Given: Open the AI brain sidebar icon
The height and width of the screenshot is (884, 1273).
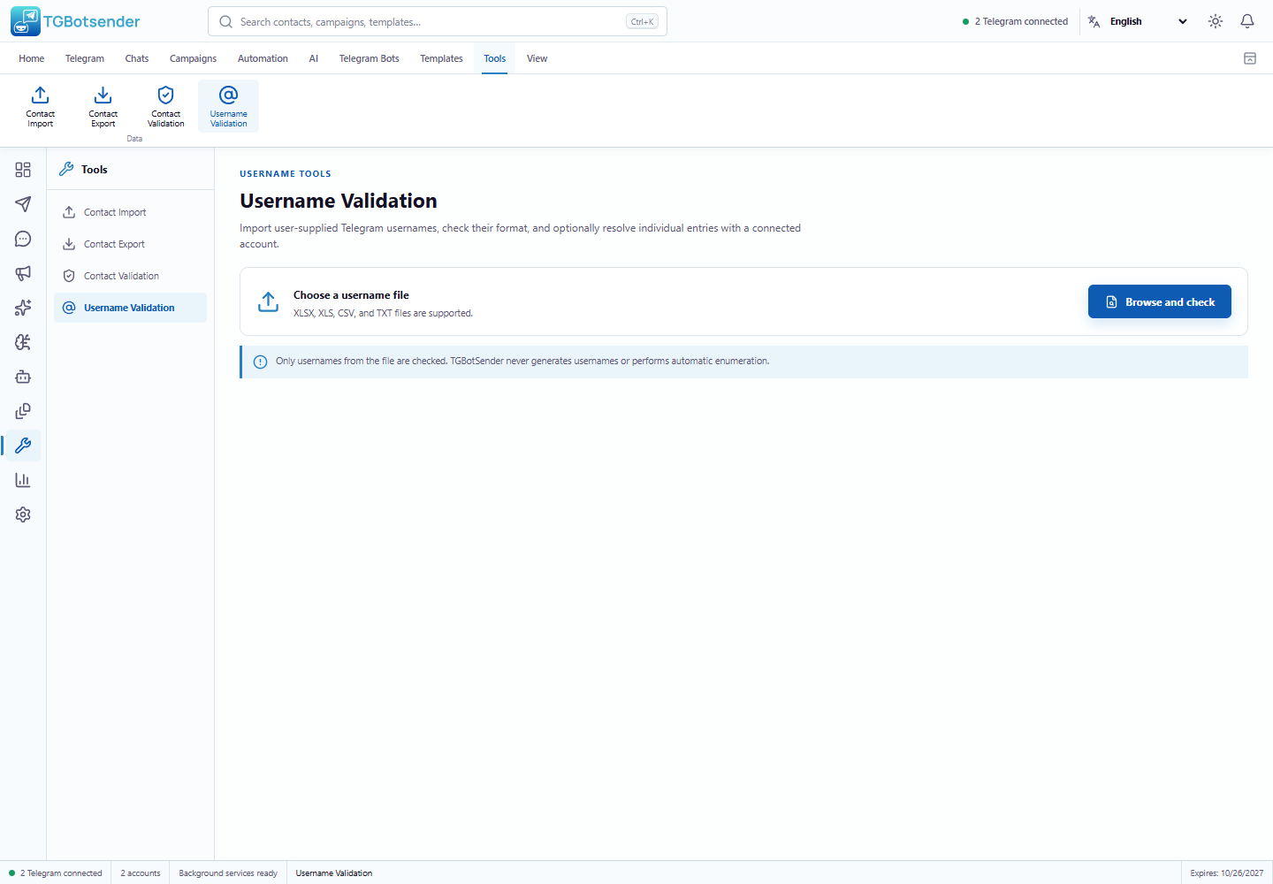Looking at the screenshot, I should click(x=23, y=342).
